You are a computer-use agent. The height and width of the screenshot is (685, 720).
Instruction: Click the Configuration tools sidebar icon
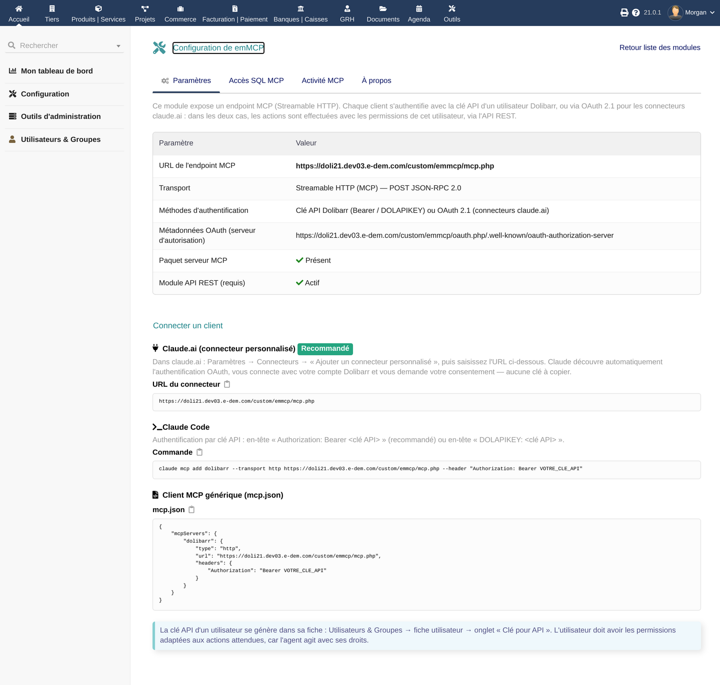coord(12,94)
